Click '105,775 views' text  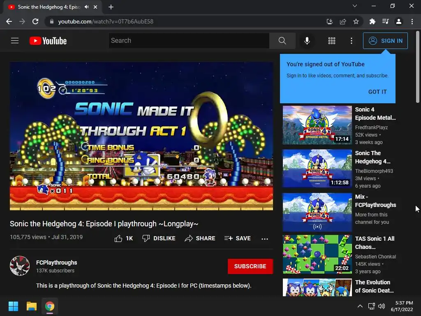(28, 237)
